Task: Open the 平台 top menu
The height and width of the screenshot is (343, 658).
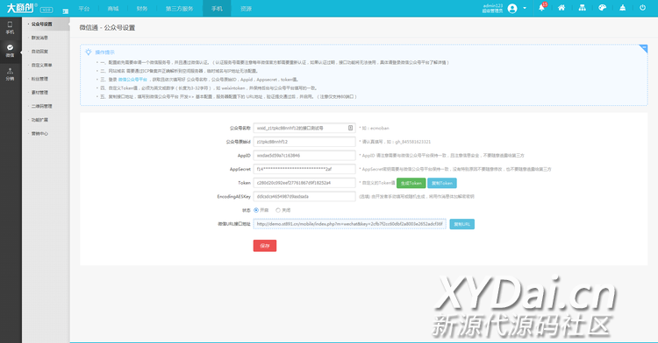Action: pyautogui.click(x=84, y=9)
